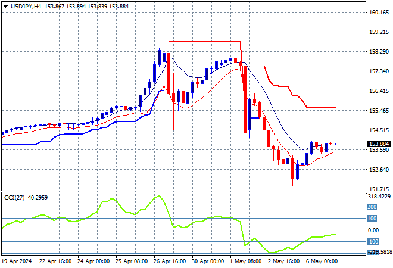Click the 152.640 price axis label
This screenshot has width=393, height=268.
point(379,170)
